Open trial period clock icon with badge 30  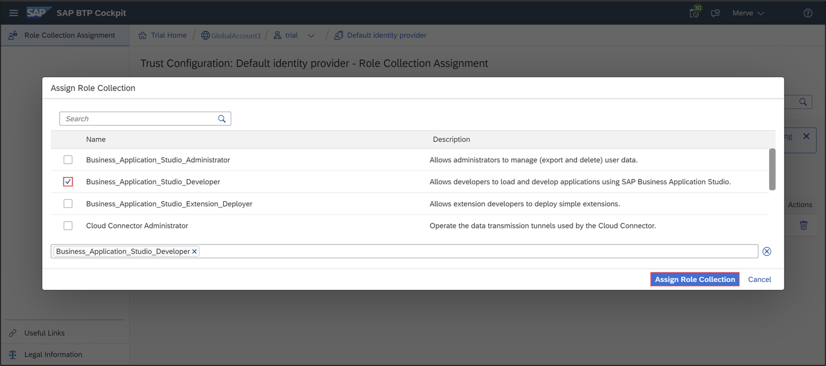pos(695,12)
